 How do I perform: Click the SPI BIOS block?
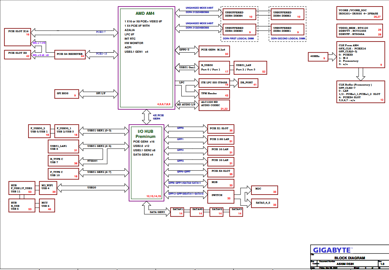(66, 94)
